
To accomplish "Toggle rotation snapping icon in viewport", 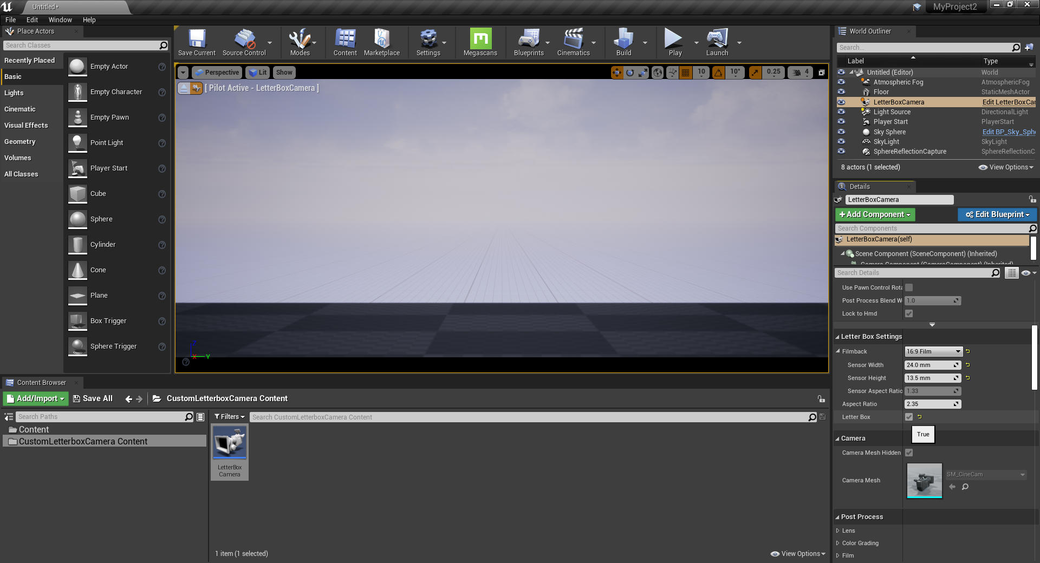I will [718, 73].
